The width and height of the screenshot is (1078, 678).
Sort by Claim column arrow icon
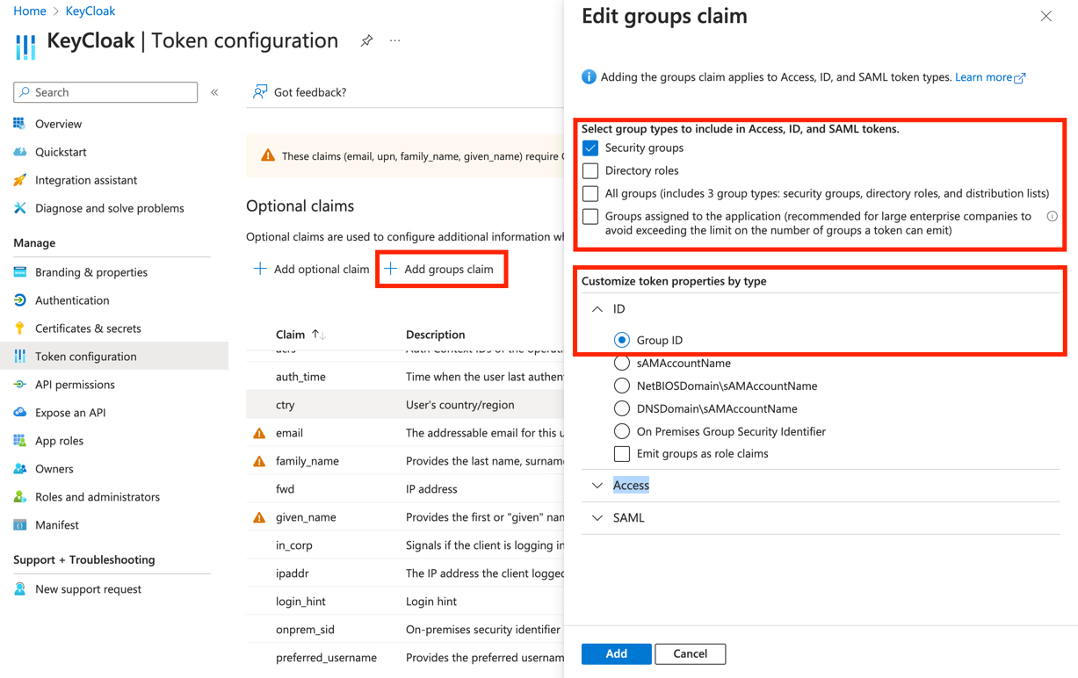point(318,335)
